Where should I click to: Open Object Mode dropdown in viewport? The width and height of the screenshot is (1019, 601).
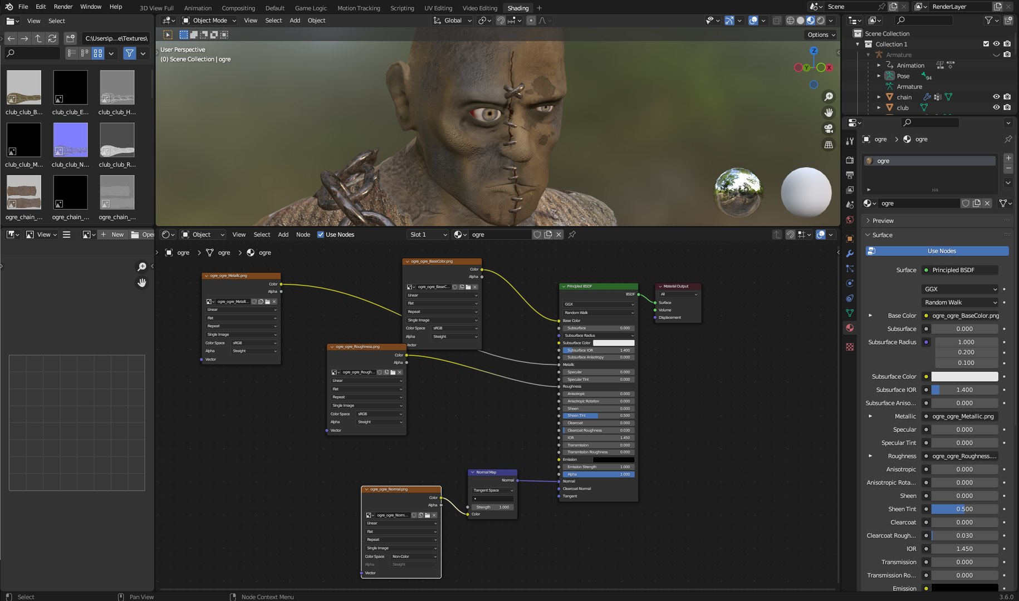[209, 21]
